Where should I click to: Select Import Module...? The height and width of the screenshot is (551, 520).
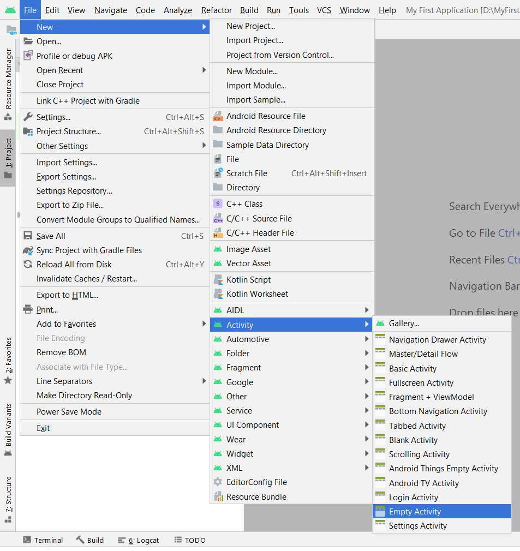[x=292, y=86]
